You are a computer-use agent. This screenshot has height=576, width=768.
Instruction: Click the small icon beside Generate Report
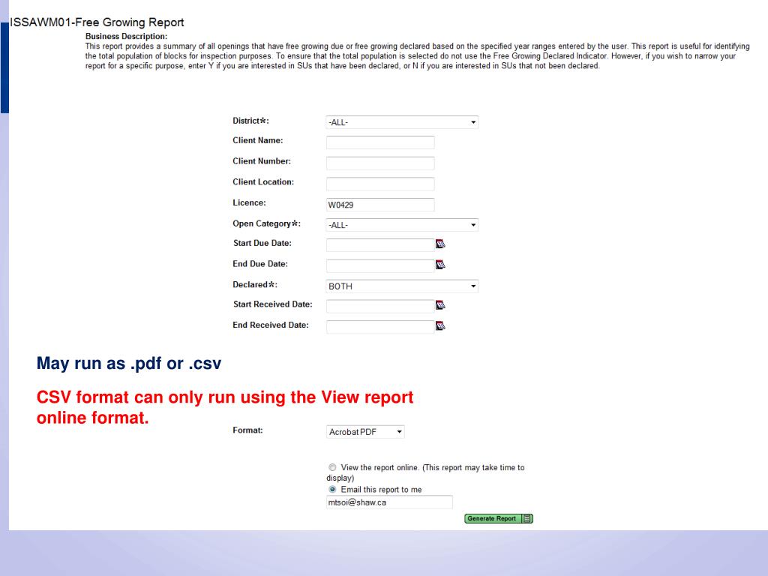tap(526, 518)
